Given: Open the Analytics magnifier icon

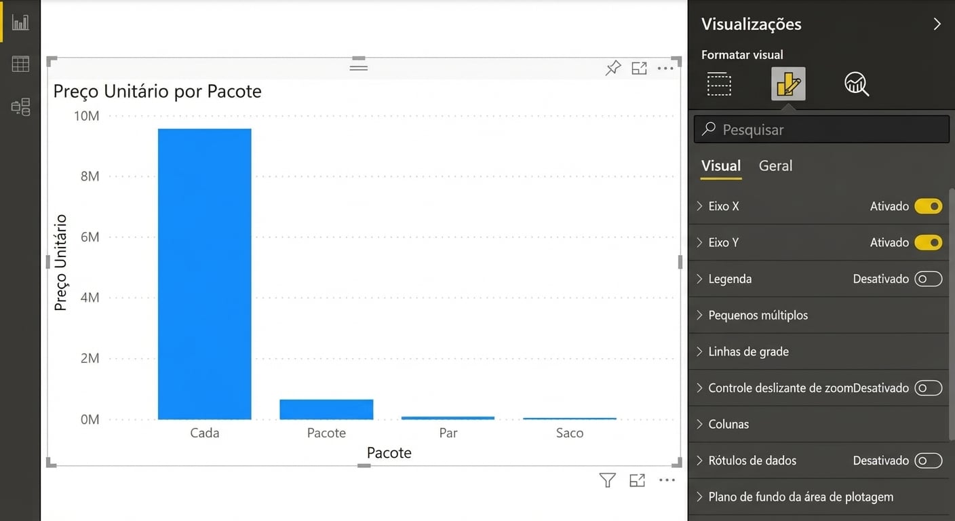Looking at the screenshot, I should click(x=856, y=84).
